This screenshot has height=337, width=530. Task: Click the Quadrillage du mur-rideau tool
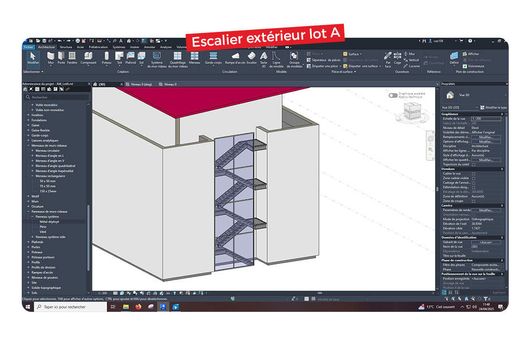click(178, 60)
